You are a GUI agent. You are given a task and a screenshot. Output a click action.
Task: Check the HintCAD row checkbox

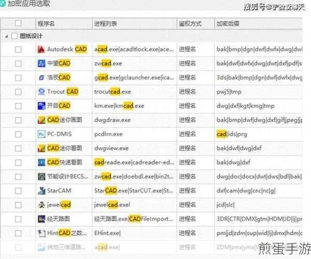[x=18, y=233]
